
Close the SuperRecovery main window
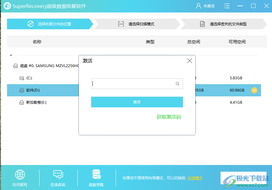click(x=266, y=6)
